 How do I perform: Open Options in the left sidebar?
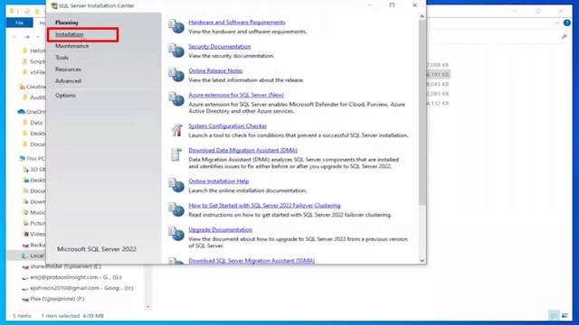pos(65,95)
